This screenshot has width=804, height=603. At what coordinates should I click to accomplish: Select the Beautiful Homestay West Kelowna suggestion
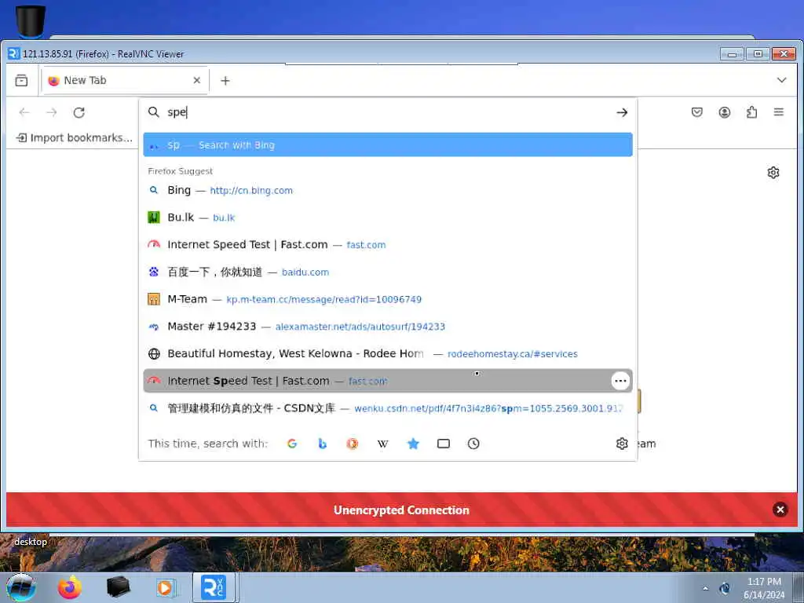[388, 353]
